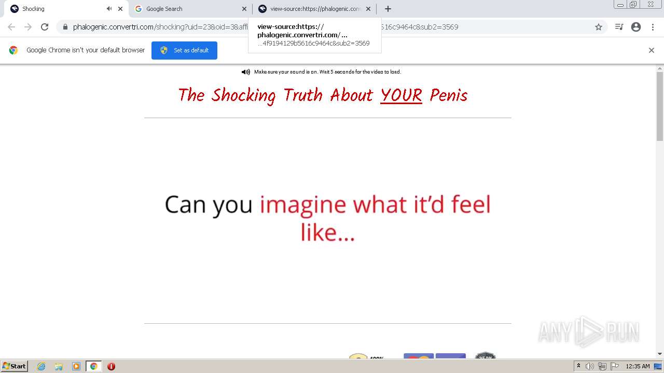Image resolution: width=664 pixels, height=373 pixels.
Task: Mute the Shocking tab audio icon
Action: [109, 9]
